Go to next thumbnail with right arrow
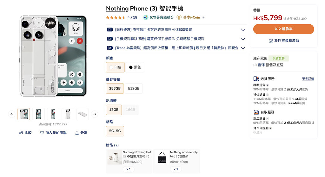325x177 pixels. click(95, 114)
